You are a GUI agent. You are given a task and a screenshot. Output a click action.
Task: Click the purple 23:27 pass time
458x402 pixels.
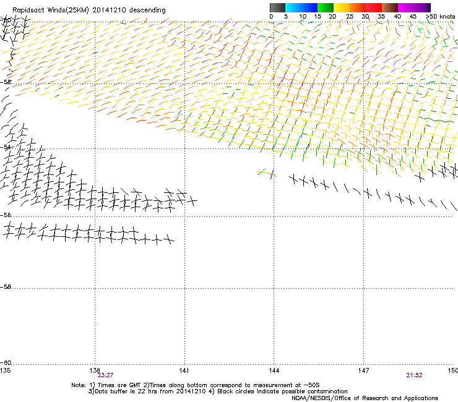(x=105, y=375)
